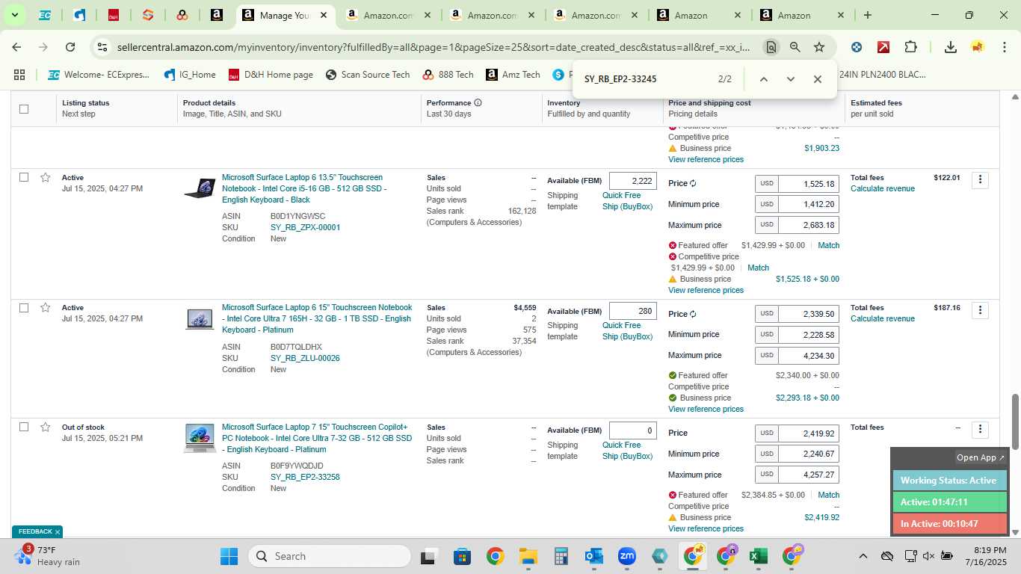The width and height of the screenshot is (1021, 574).
Task: Open Excel from taskbar
Action: [758, 556]
